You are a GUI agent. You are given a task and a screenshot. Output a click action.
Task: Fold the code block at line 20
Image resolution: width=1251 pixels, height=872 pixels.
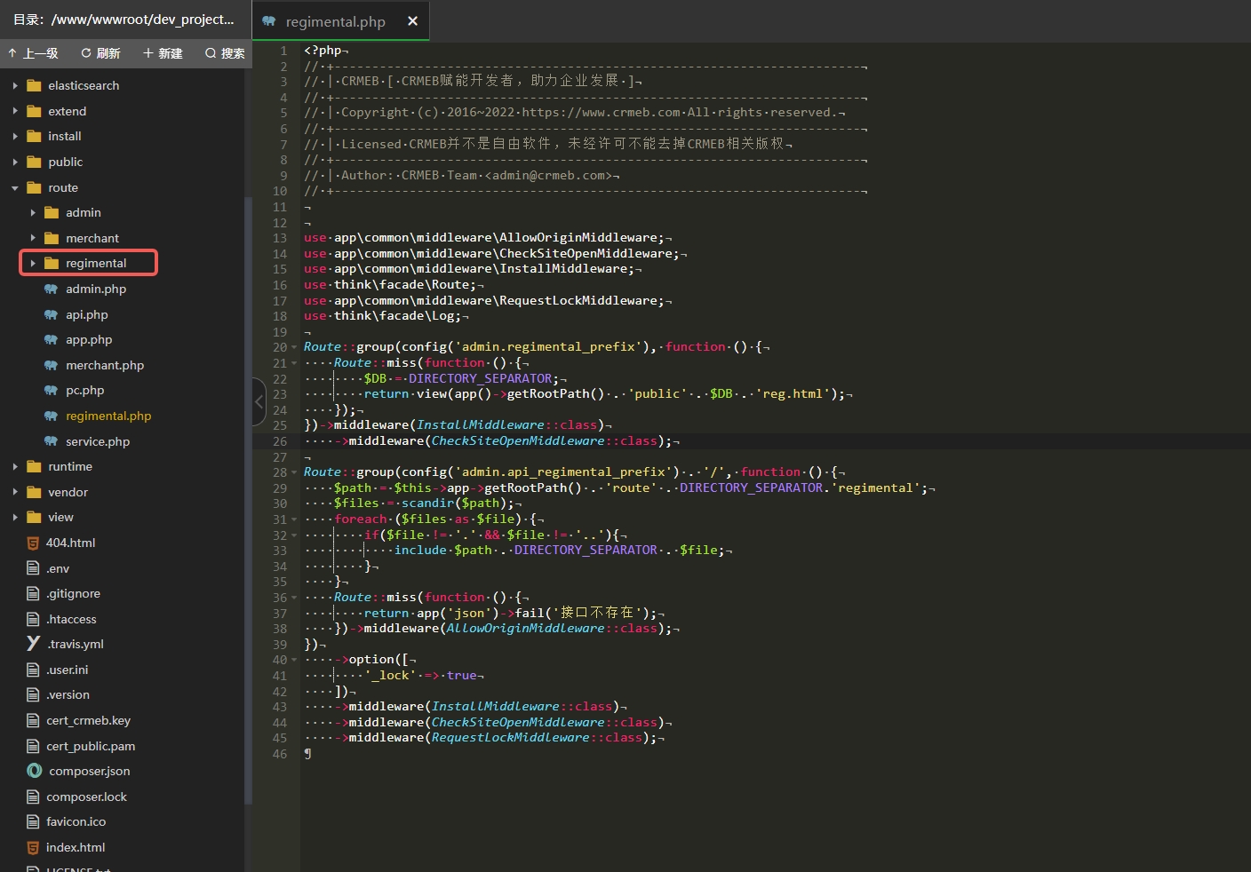[x=294, y=348]
